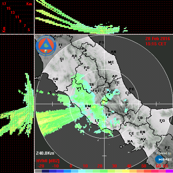
Task: Click the Protezione Civile Abruzzo logo
Action: [46, 46]
